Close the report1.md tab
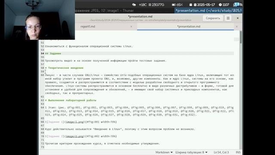 131,27
